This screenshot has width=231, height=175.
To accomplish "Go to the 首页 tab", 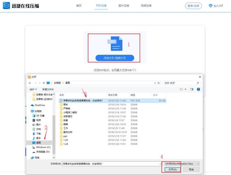I will point(79,6).
